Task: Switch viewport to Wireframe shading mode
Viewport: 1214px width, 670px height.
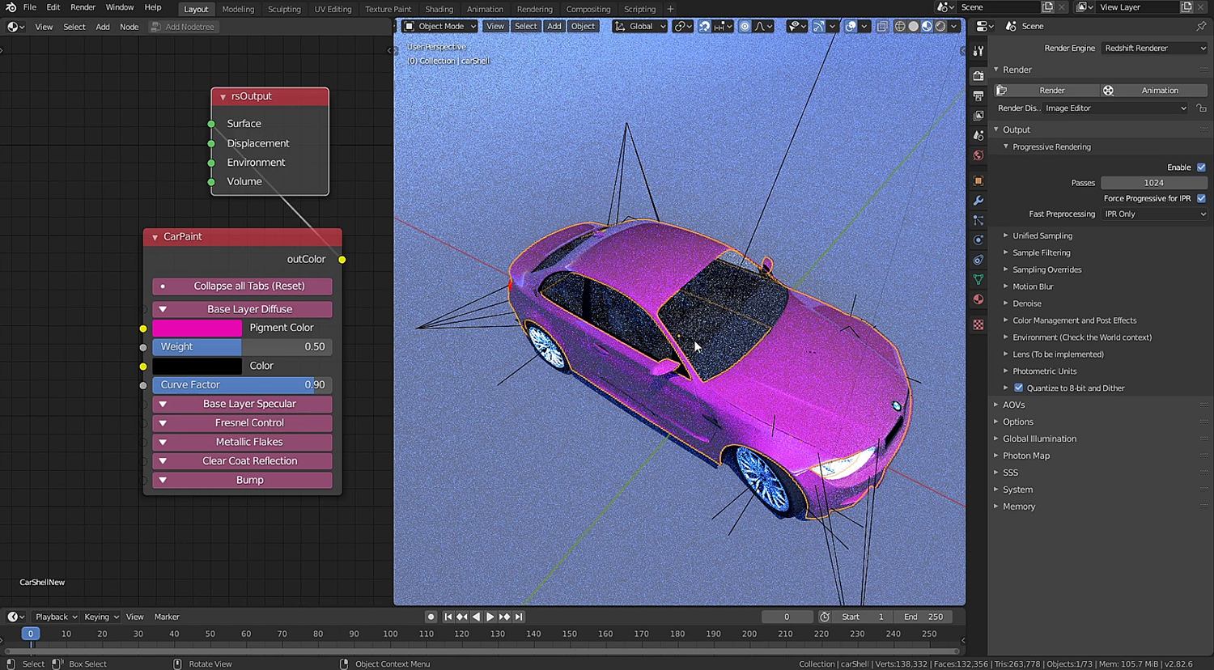Action: [900, 25]
